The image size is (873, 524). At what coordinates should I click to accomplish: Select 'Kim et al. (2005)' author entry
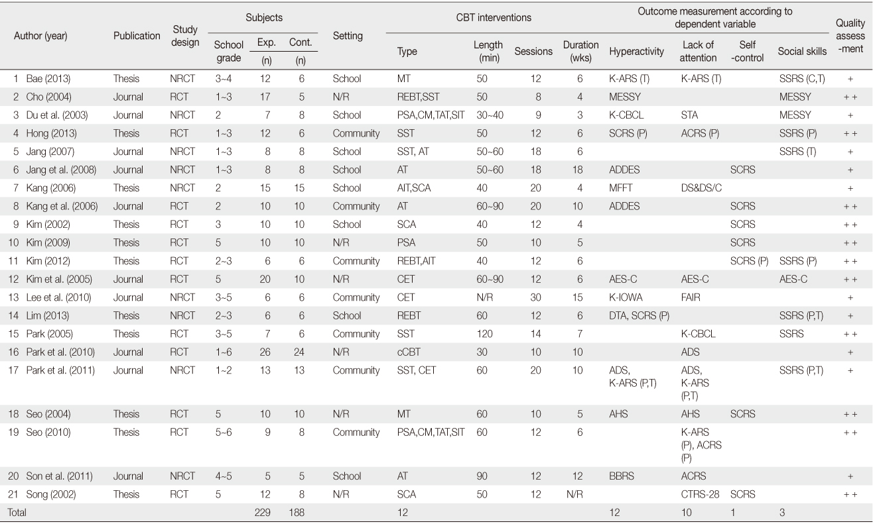(59, 280)
